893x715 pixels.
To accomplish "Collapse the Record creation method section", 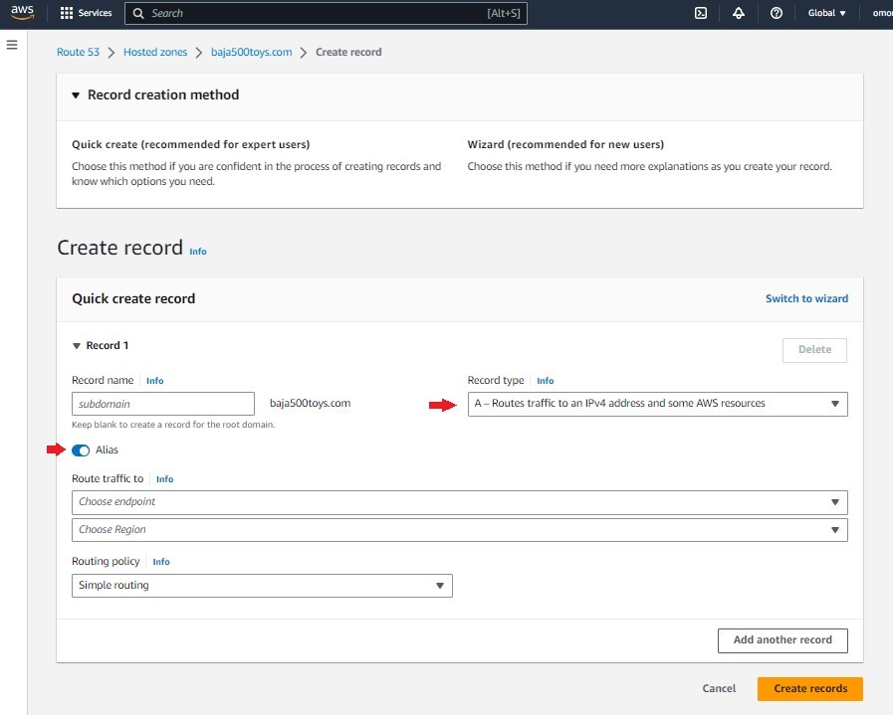I will click(x=76, y=95).
